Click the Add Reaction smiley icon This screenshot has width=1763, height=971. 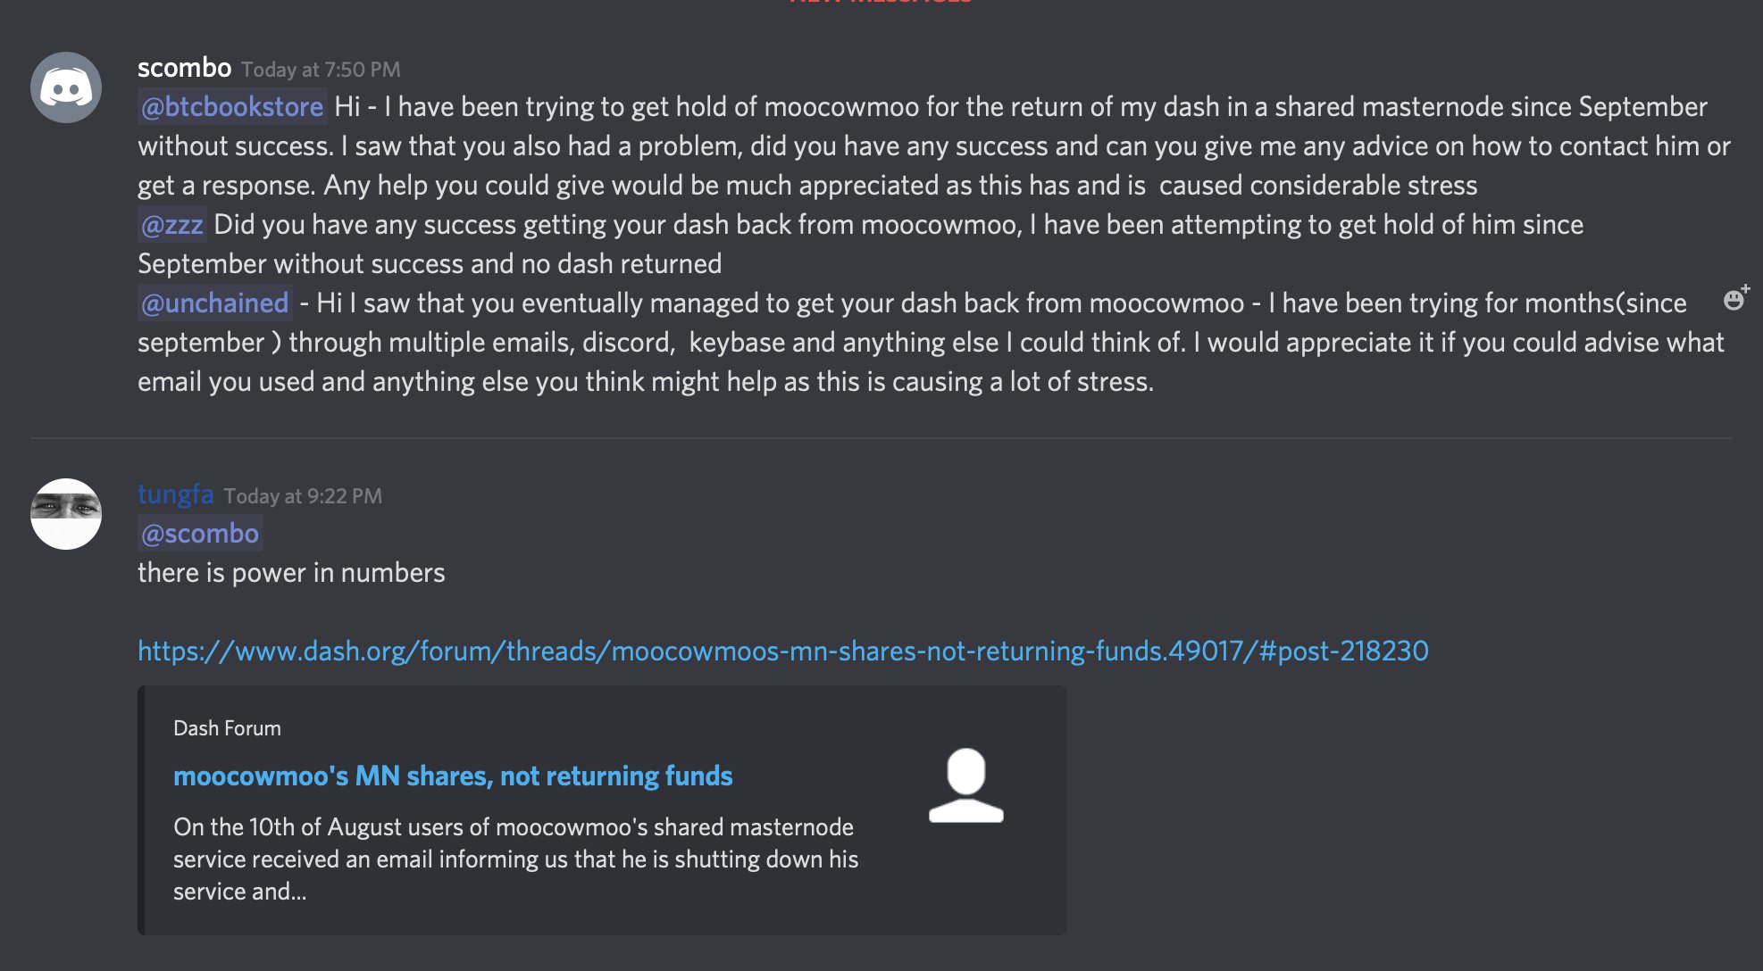1734,299
